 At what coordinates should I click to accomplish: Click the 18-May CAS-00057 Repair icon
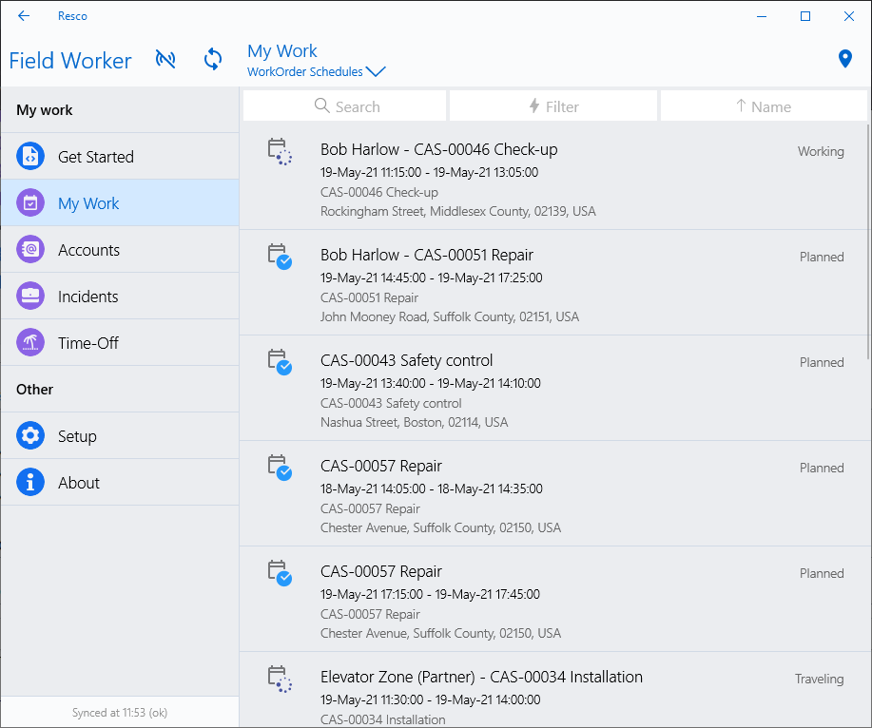pos(280,468)
